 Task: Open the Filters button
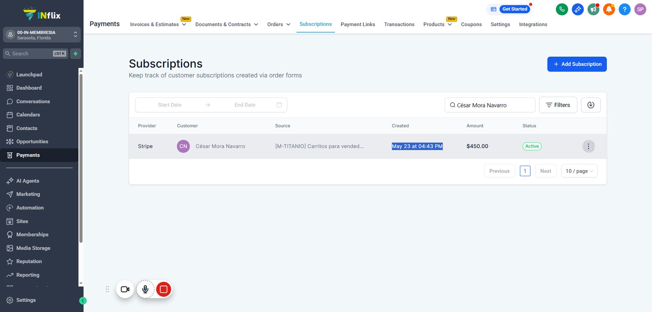coord(558,105)
